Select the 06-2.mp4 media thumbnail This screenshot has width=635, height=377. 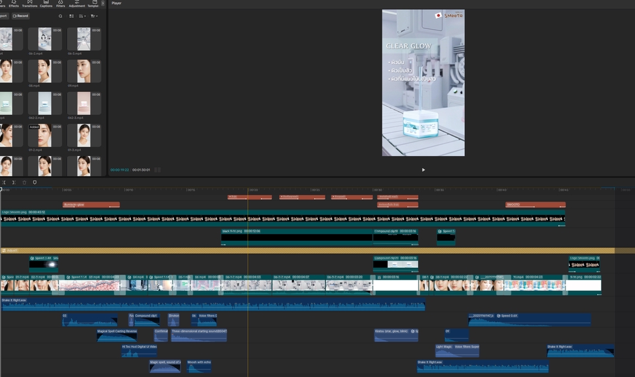(44, 40)
